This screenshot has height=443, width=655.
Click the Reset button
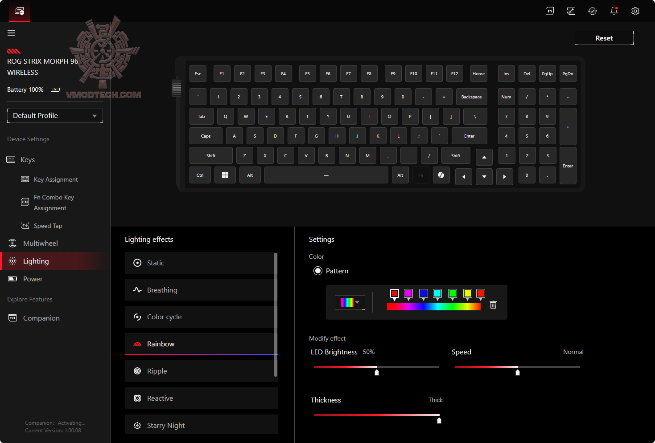tap(604, 38)
